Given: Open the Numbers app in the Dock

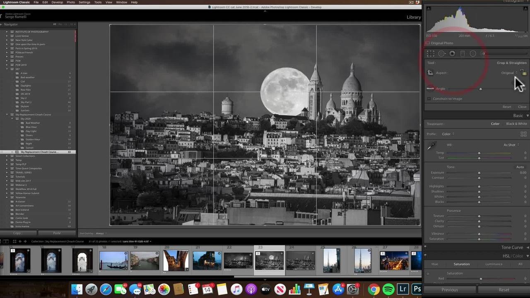Looking at the screenshot, I should tap(294, 289).
